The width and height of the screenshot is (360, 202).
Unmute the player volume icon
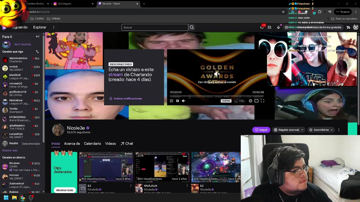pos(183,101)
